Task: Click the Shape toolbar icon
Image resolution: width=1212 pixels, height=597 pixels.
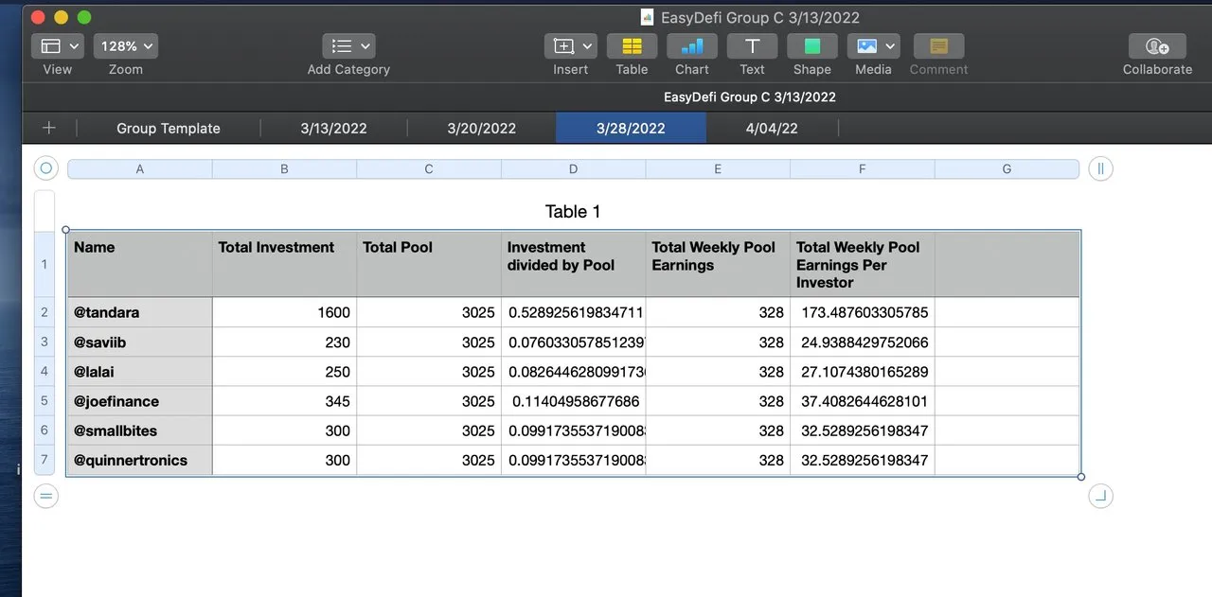Action: coord(812,45)
